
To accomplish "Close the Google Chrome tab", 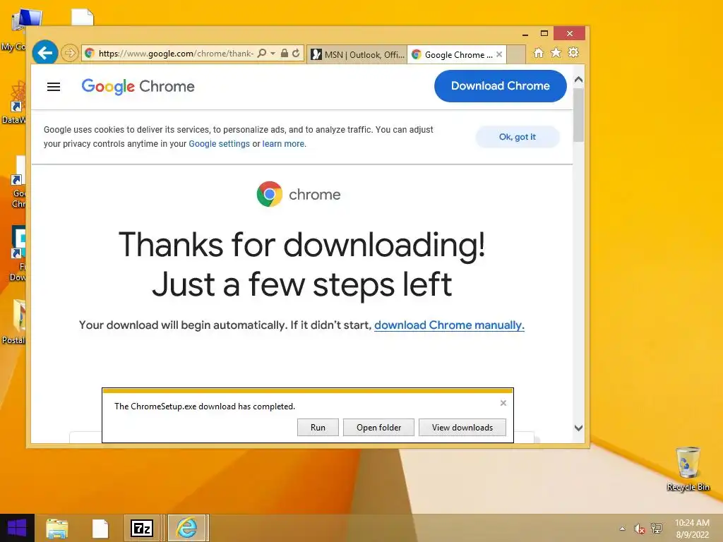I will [x=499, y=54].
